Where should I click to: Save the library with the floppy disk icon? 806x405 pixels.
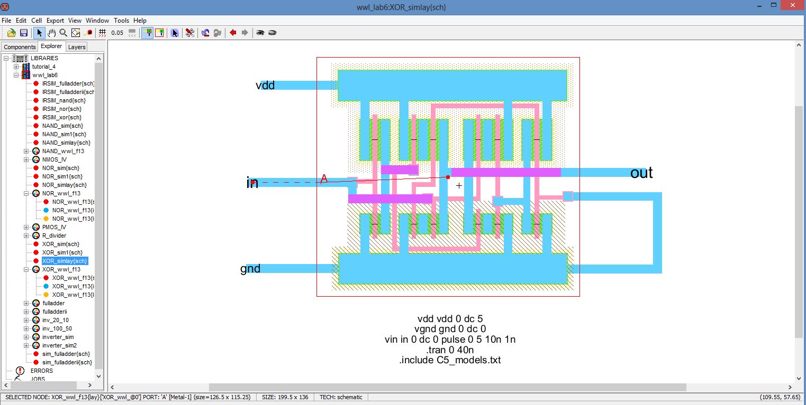(x=23, y=33)
